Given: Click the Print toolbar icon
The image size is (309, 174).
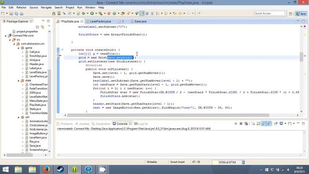Looking at the screenshot, I should coord(21,14).
